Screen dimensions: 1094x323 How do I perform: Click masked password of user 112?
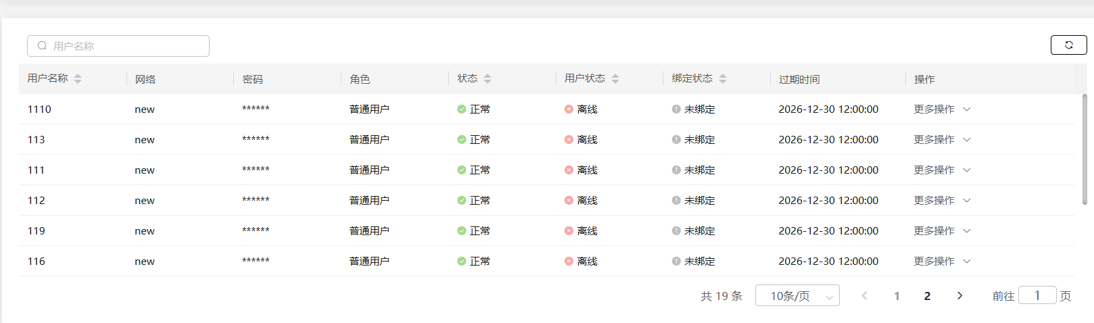[x=256, y=200]
